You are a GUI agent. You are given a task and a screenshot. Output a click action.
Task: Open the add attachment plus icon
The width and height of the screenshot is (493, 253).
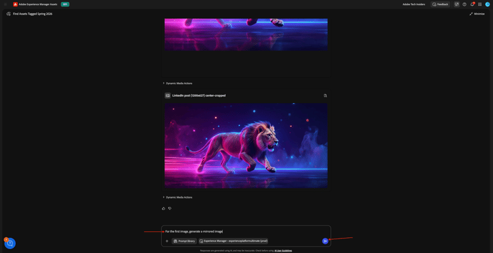pos(167,241)
